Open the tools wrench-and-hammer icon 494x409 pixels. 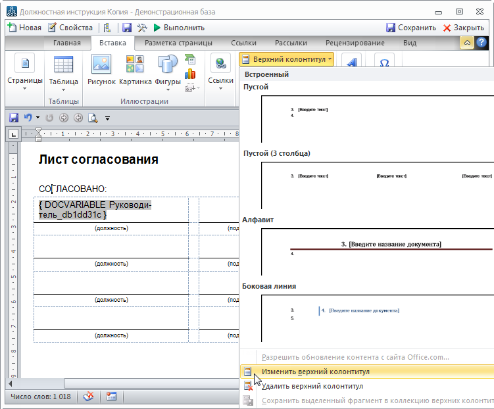[x=142, y=28]
